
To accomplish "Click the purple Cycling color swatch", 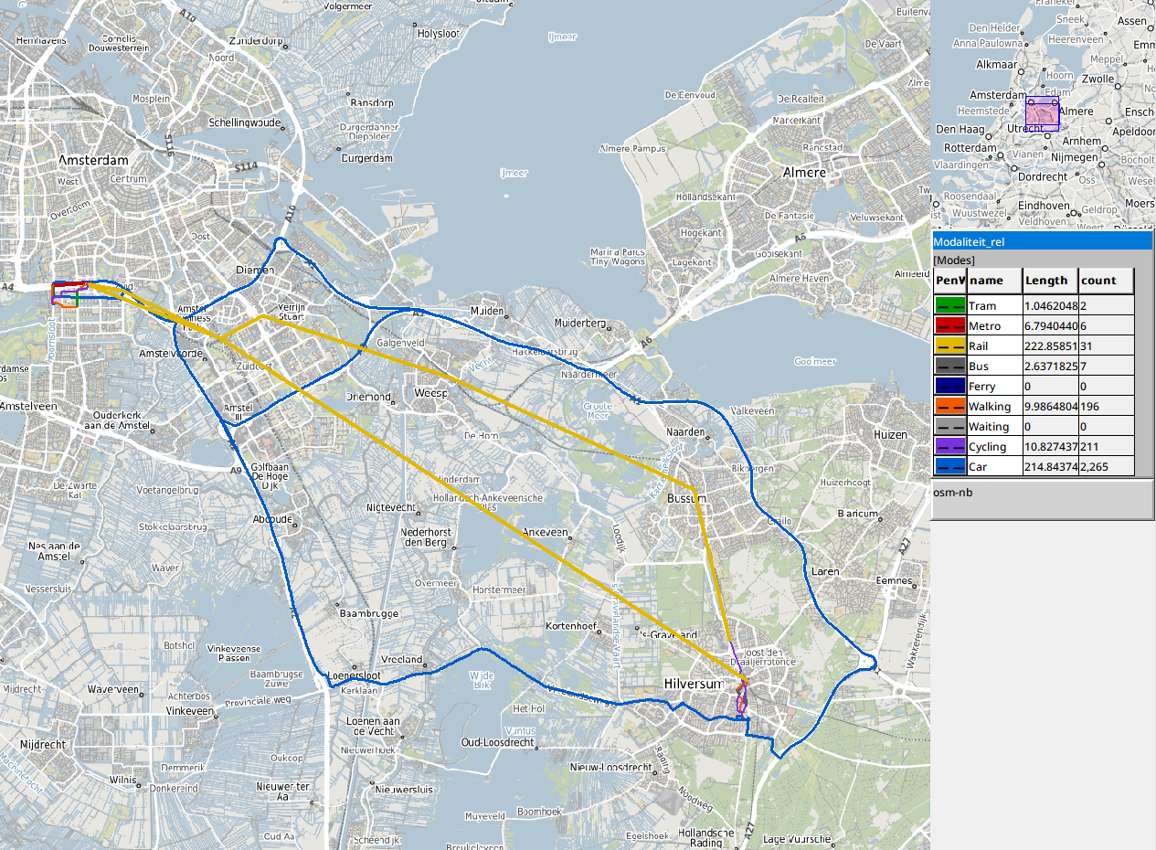I will pos(950,447).
